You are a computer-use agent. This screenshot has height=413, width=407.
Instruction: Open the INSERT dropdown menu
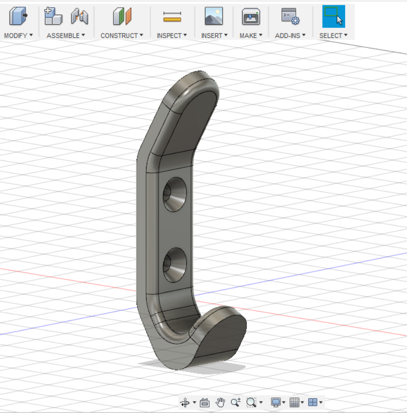tap(214, 35)
